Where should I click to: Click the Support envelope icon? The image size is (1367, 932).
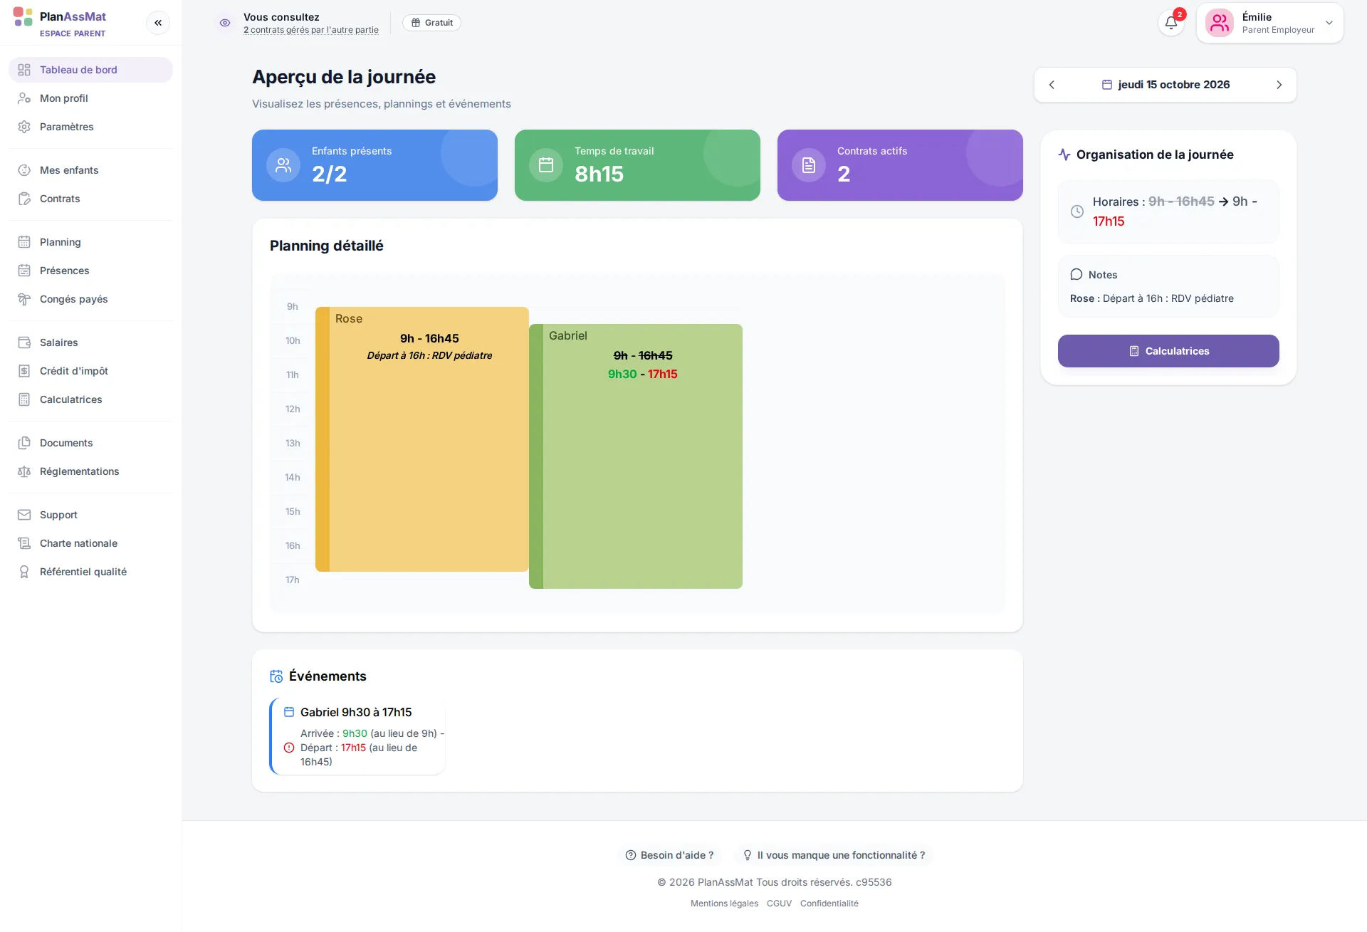click(24, 515)
